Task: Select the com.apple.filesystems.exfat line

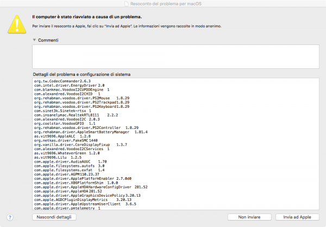Action: tap(69, 170)
